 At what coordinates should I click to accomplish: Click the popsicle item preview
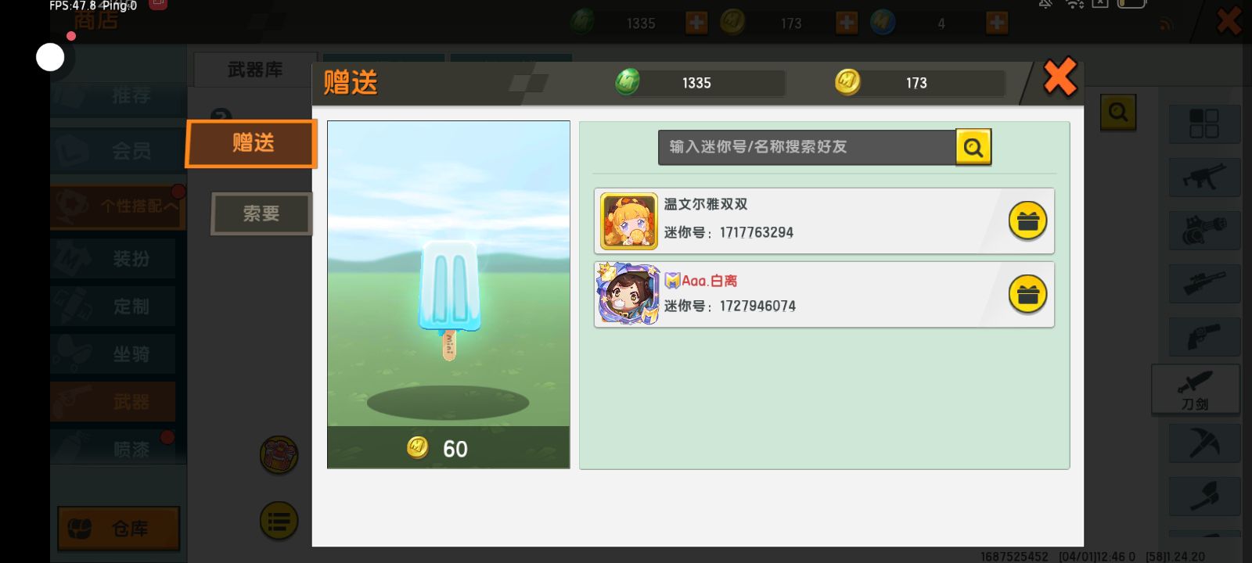tap(448, 295)
